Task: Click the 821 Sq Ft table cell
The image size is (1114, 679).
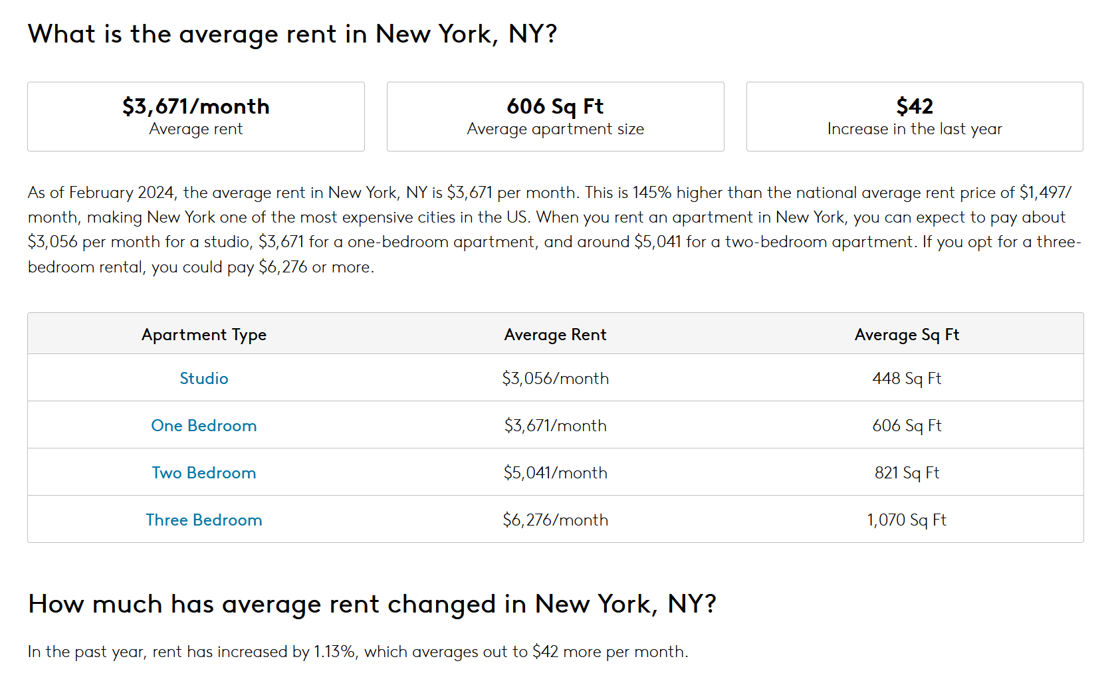Action: coord(907,473)
